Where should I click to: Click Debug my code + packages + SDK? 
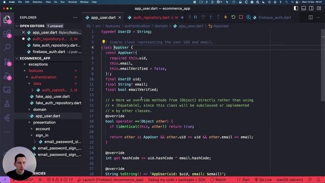[x=177, y=179]
